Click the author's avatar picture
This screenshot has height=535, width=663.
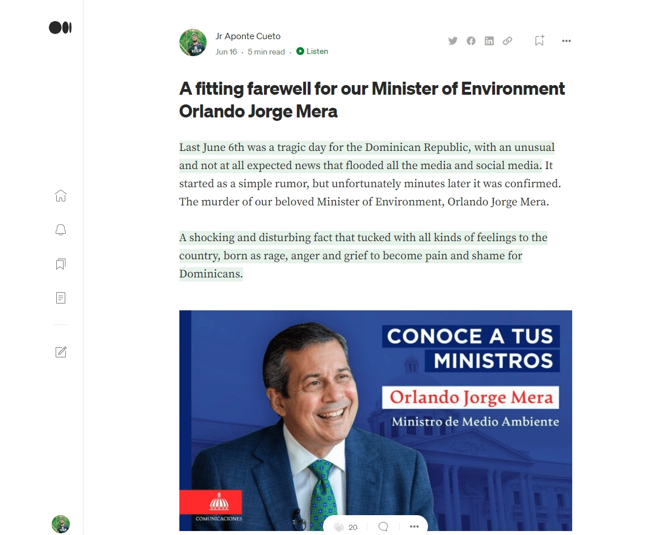(x=193, y=42)
